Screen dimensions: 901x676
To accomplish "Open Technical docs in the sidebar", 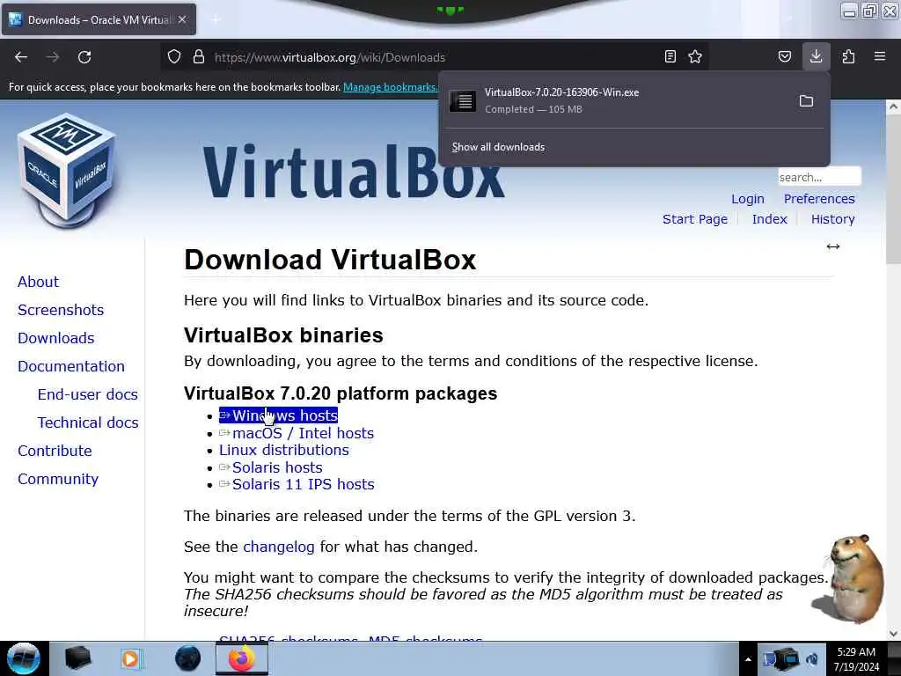I will [x=88, y=422].
